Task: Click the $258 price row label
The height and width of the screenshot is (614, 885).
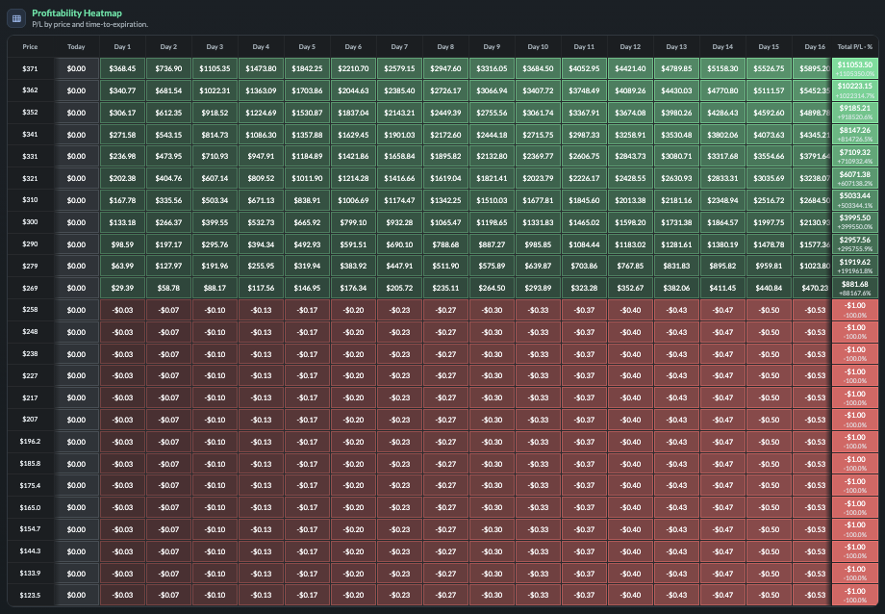Action: pyautogui.click(x=30, y=310)
